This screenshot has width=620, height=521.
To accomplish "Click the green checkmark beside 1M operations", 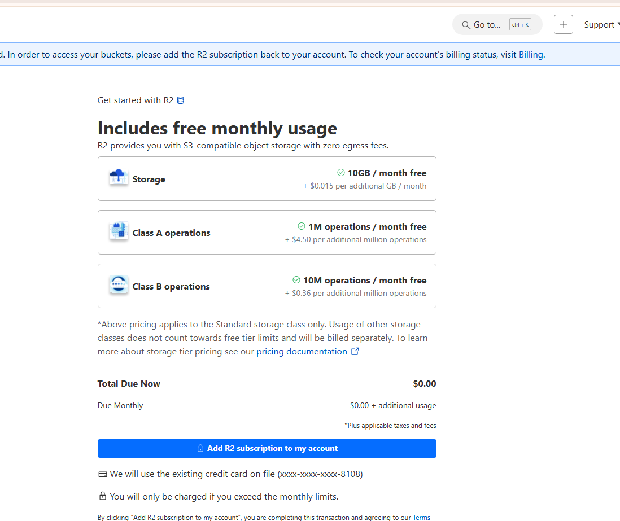I will (x=301, y=226).
